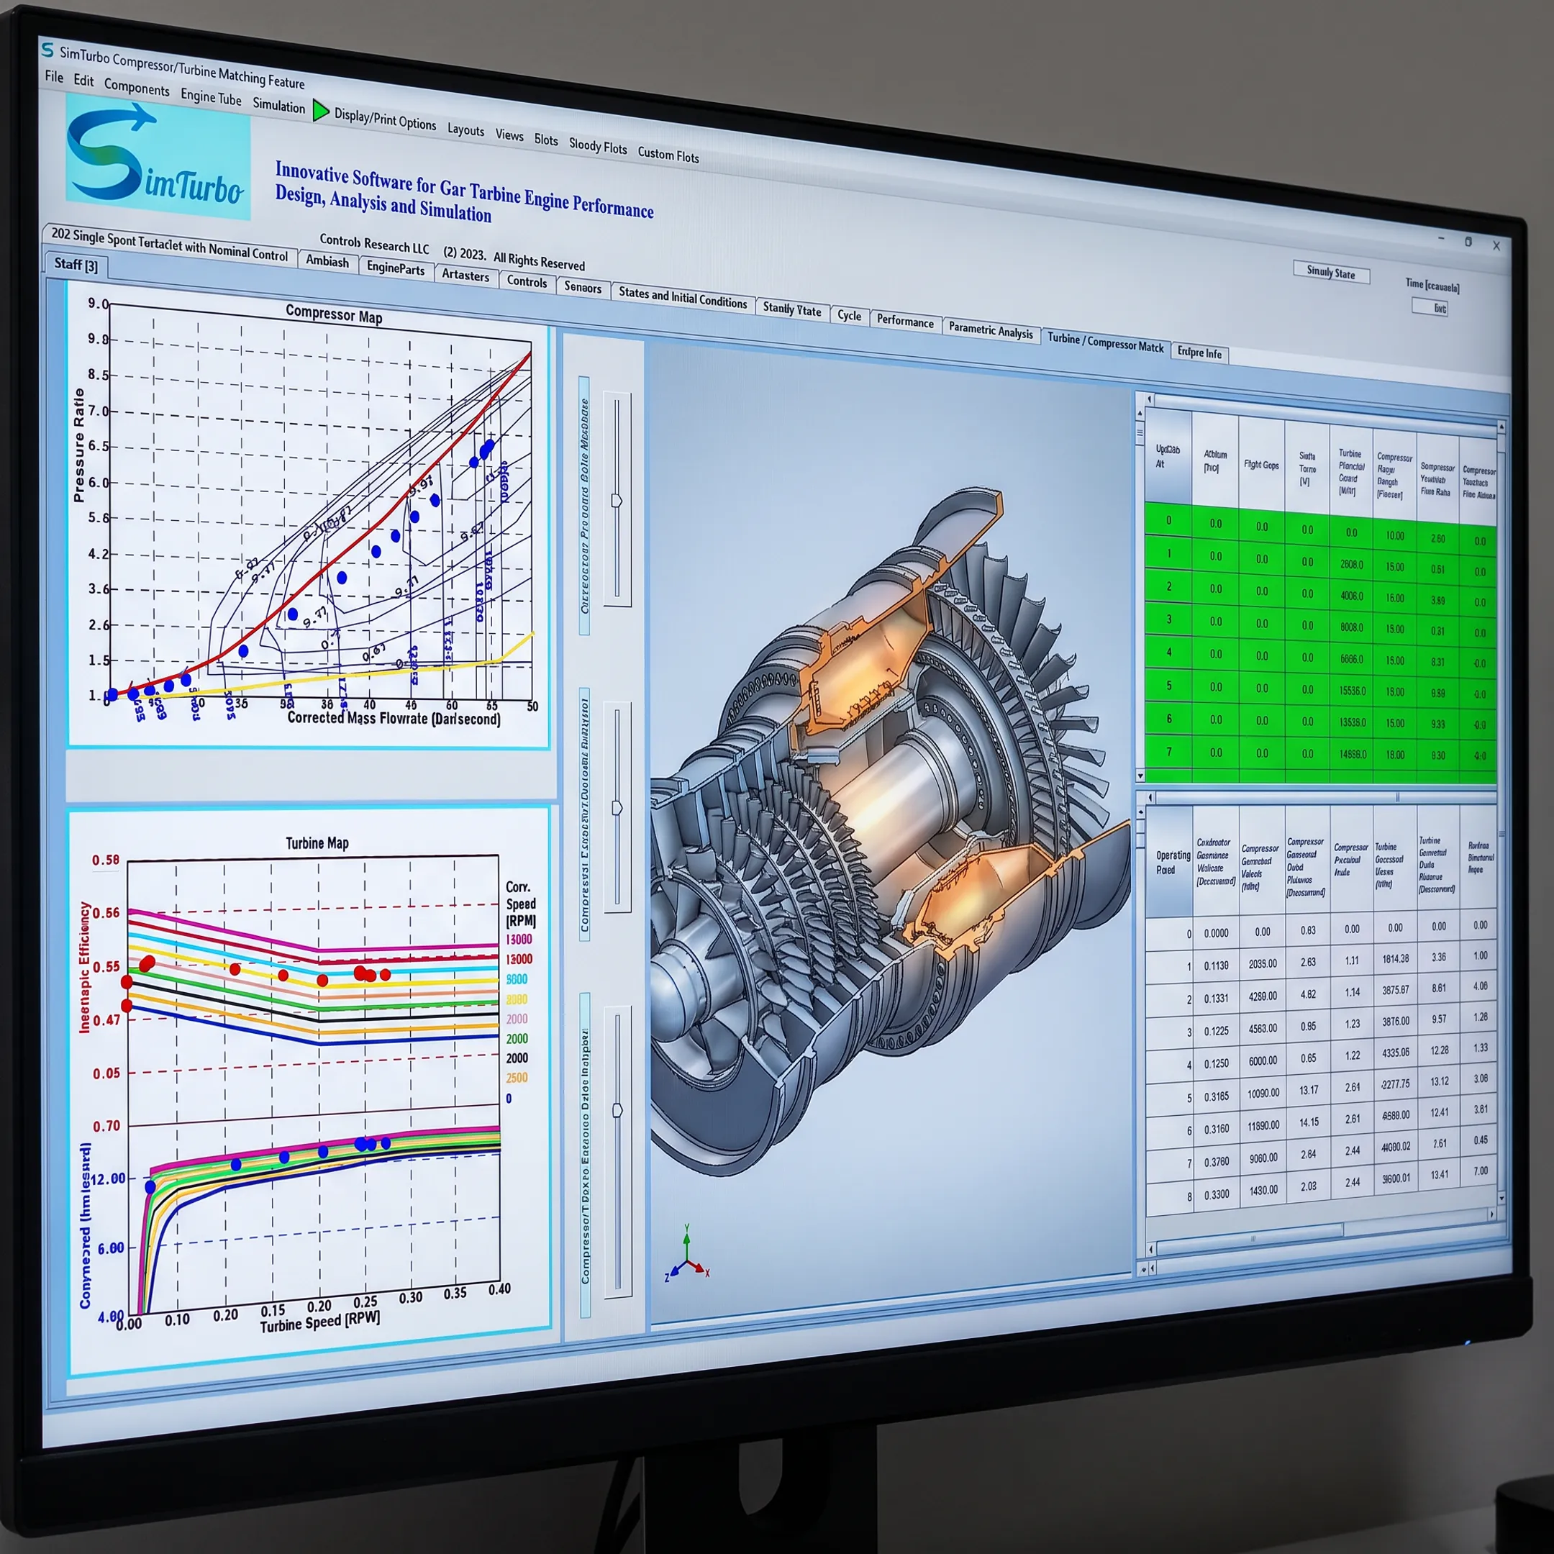Image resolution: width=1554 pixels, height=1554 pixels.
Task: Switch to the Ambiash tab
Action: (327, 261)
